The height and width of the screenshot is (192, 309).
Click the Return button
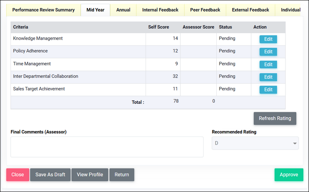[x=122, y=175]
